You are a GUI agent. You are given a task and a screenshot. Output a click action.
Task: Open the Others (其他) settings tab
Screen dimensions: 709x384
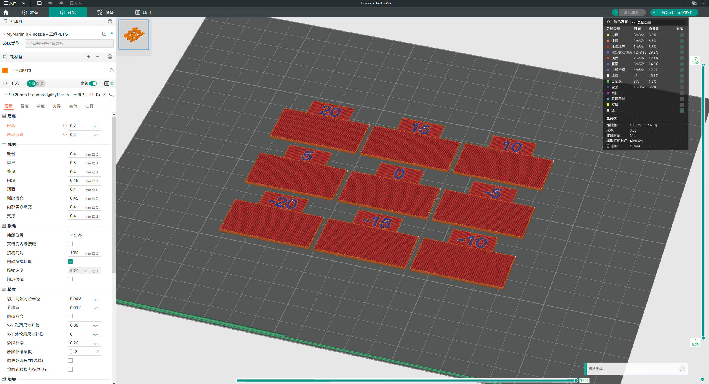(73, 106)
